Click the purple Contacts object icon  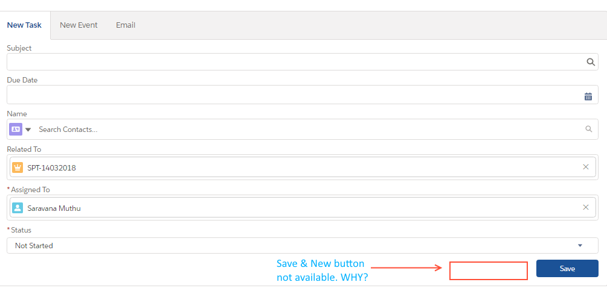pos(16,129)
